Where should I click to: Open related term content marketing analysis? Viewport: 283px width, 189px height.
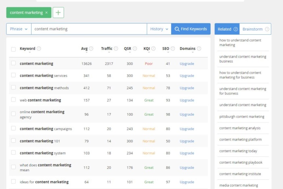[240, 128]
